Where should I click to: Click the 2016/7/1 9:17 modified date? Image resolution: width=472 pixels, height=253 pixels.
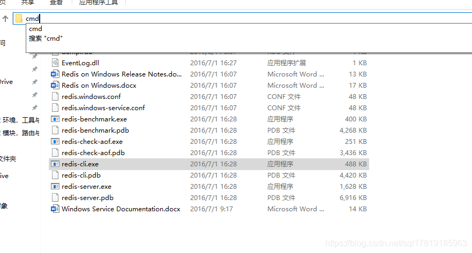212,209
